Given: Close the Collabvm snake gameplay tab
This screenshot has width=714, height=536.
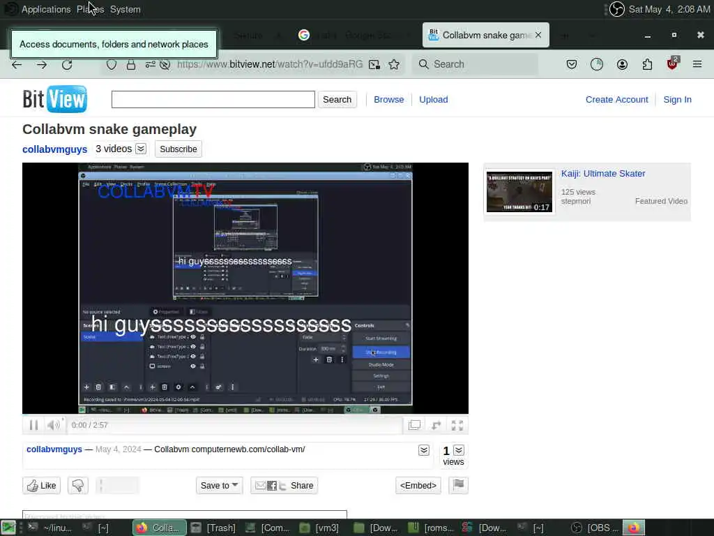Looking at the screenshot, I should [x=538, y=35].
